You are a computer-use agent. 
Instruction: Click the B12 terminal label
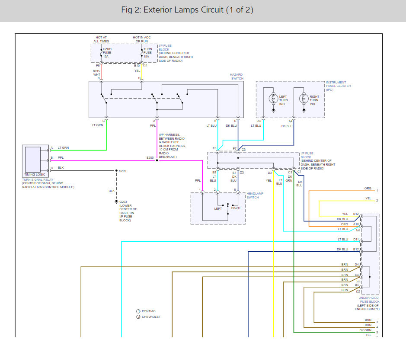point(356,214)
